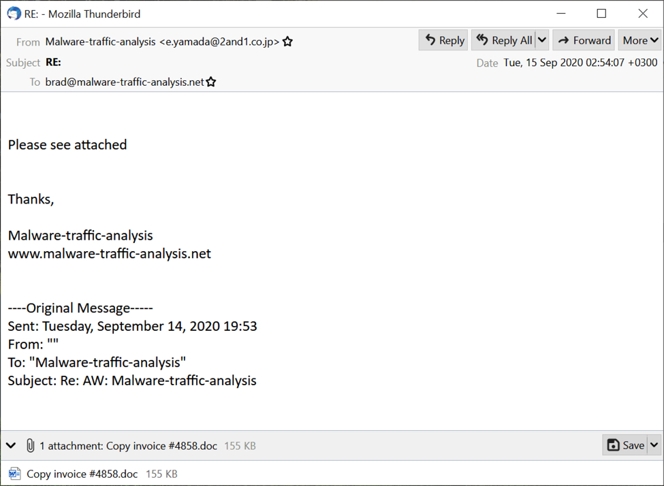664x486 pixels.
Task: Click recipient brad@malware-traffic-analysis.net address
Action: coord(125,82)
